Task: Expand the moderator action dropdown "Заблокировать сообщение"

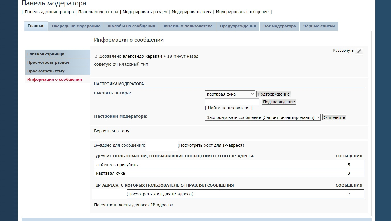Action: 262,117
